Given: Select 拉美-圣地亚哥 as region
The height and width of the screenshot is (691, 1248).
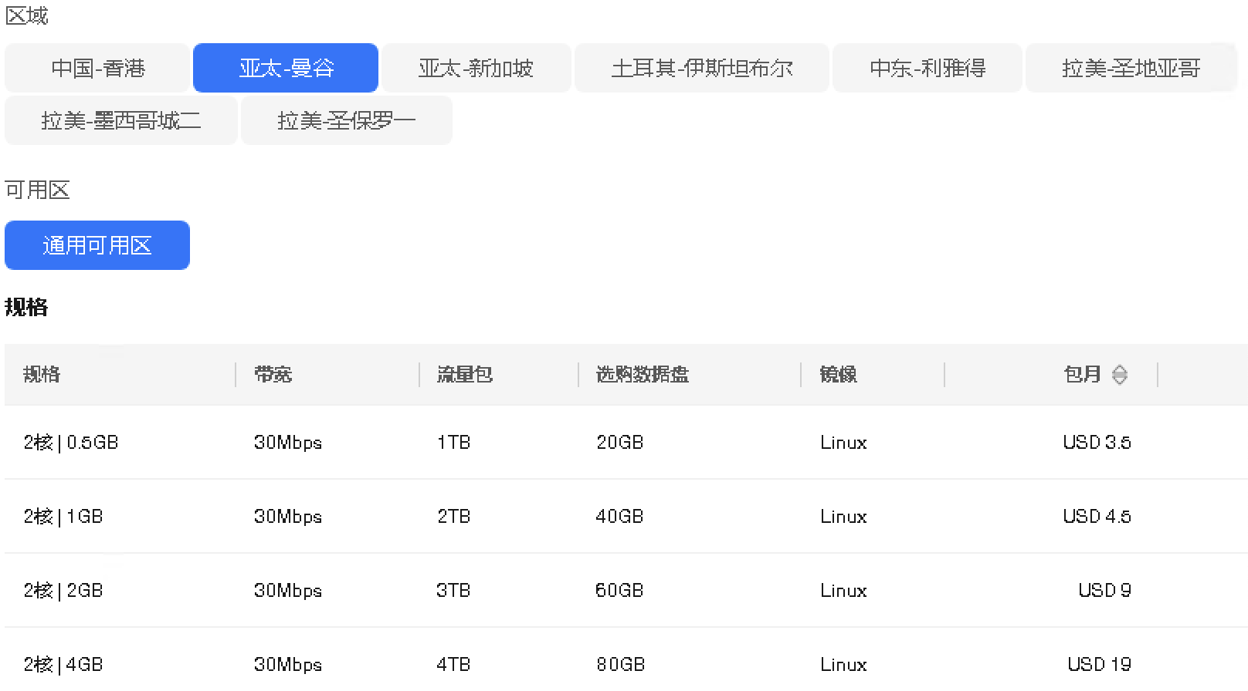Looking at the screenshot, I should pos(1131,68).
